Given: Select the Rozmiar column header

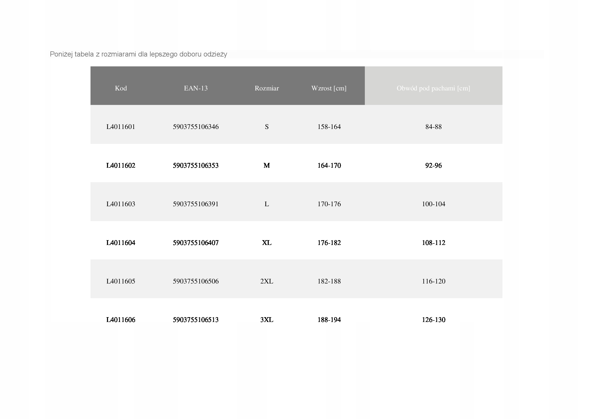Looking at the screenshot, I should click(266, 88).
